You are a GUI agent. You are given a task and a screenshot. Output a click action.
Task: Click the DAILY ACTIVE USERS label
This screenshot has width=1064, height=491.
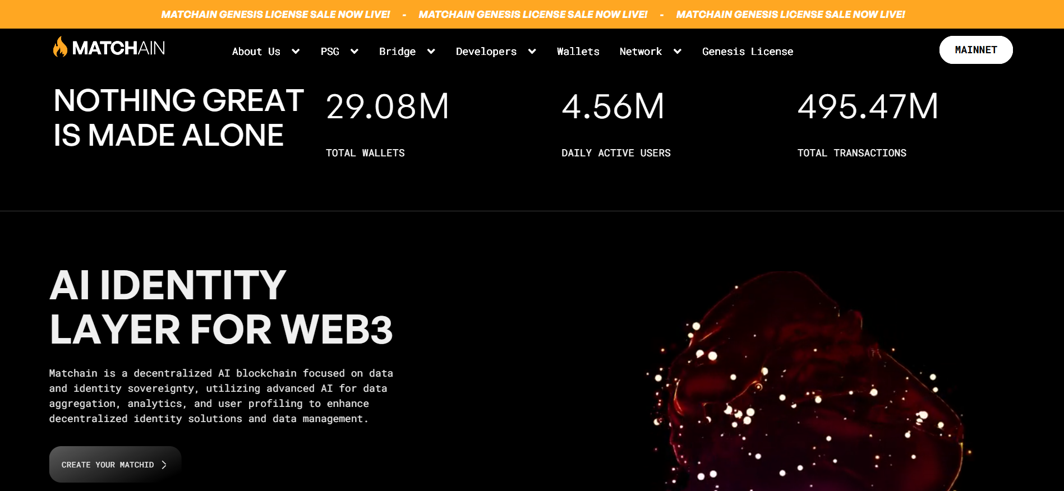click(x=616, y=153)
